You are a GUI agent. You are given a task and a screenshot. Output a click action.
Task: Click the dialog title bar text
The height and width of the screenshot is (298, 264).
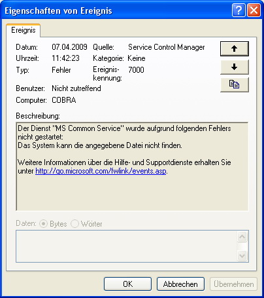point(58,10)
